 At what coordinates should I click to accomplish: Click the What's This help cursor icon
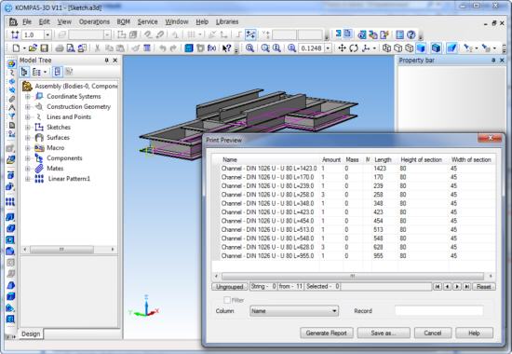click(226, 48)
